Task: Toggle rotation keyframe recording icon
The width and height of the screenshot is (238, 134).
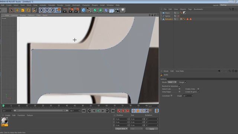Action: click(142, 111)
